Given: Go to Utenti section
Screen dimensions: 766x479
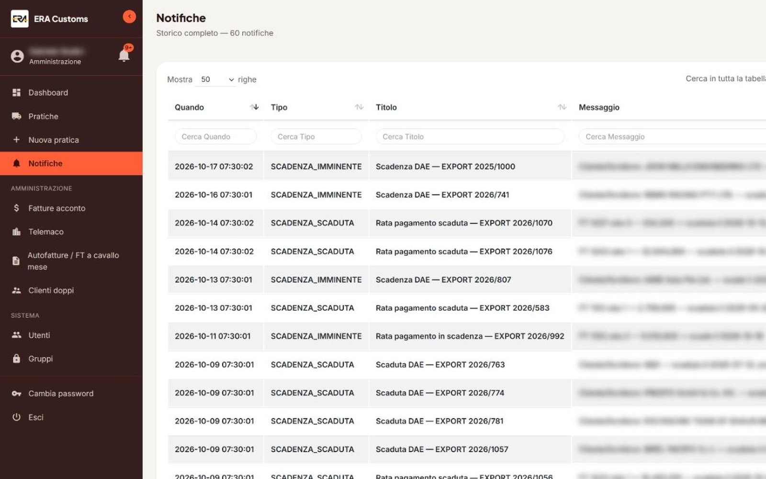Looking at the screenshot, I should click(71, 335).
